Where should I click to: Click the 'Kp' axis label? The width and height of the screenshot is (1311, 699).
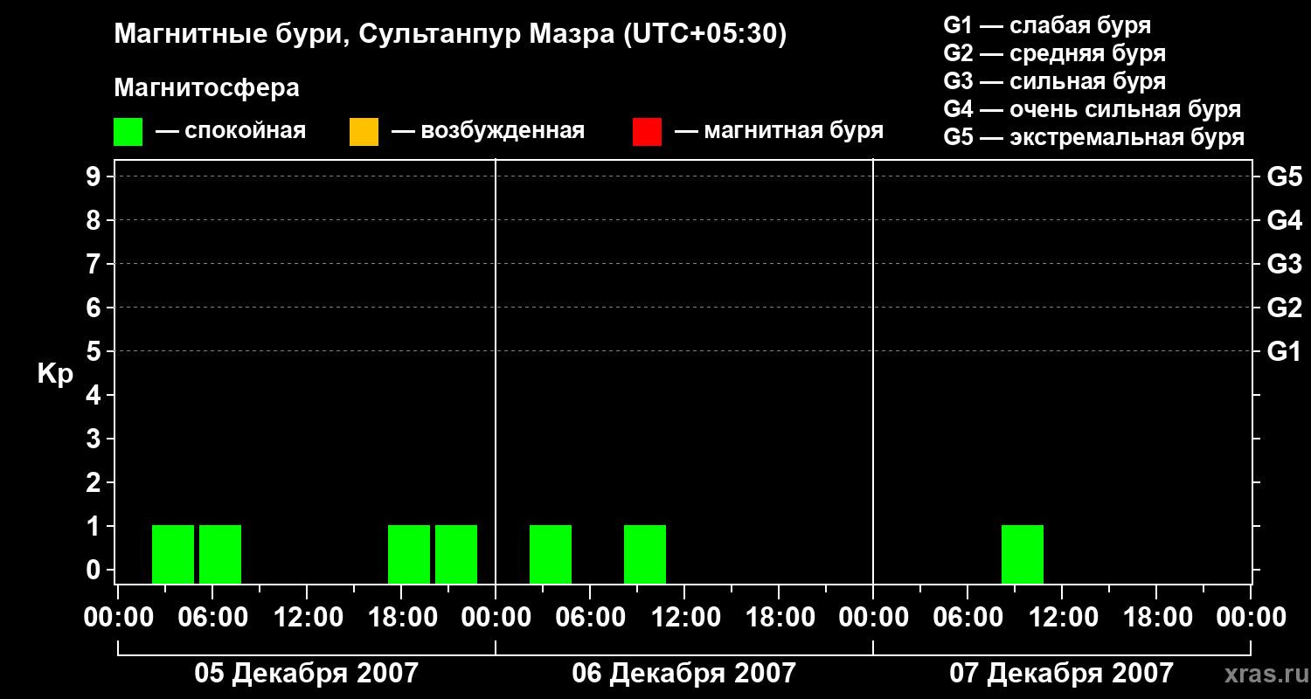pos(55,374)
